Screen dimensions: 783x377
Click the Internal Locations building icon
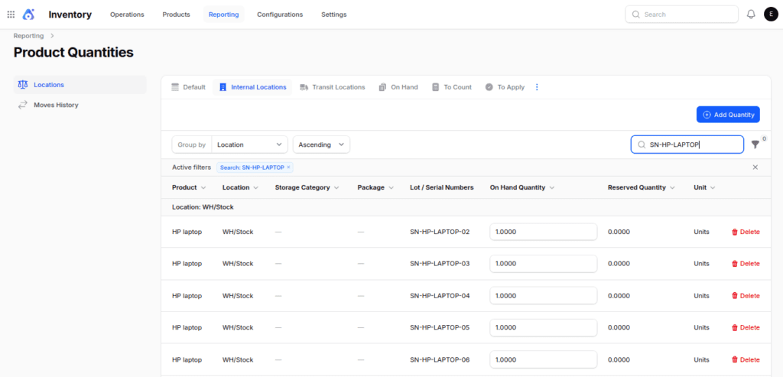223,87
